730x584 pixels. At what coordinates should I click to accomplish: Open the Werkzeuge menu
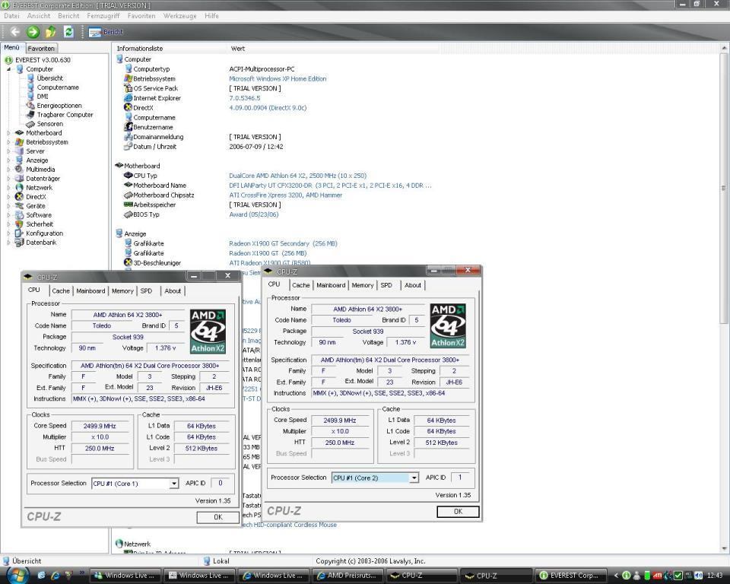click(179, 16)
